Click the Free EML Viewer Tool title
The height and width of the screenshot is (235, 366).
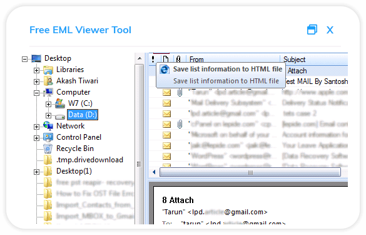click(80, 30)
